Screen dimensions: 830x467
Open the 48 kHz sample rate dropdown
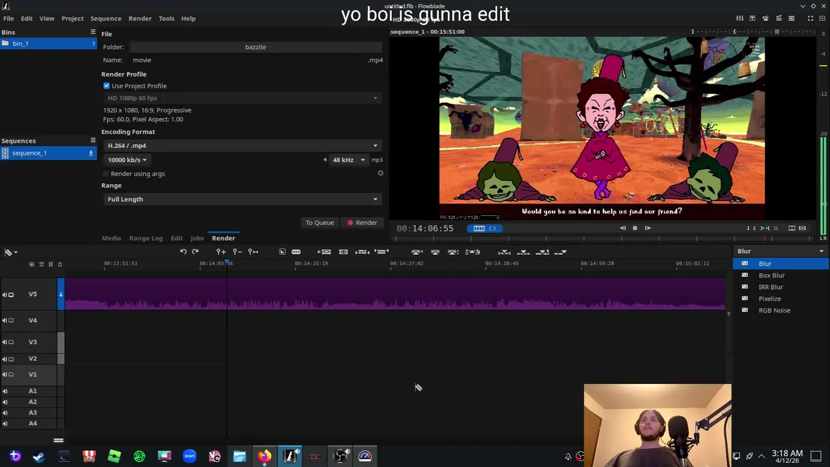click(349, 160)
